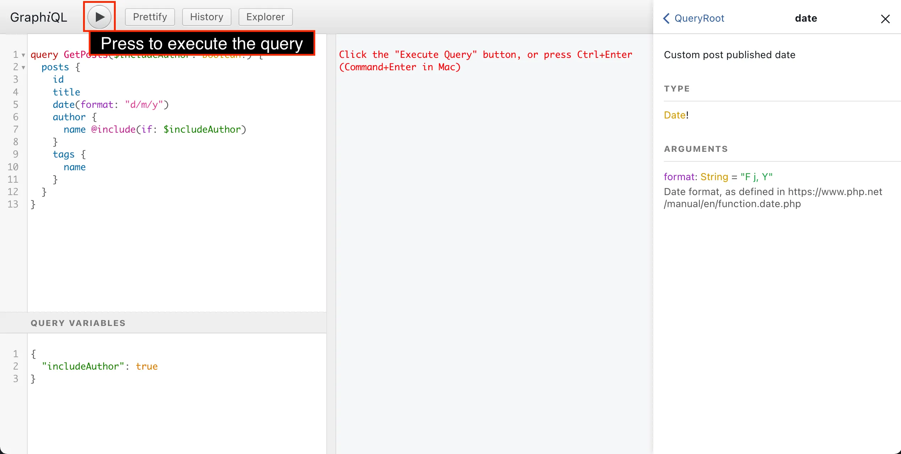Image resolution: width=901 pixels, height=454 pixels.
Task: Click the Explorer tab
Action: click(264, 17)
